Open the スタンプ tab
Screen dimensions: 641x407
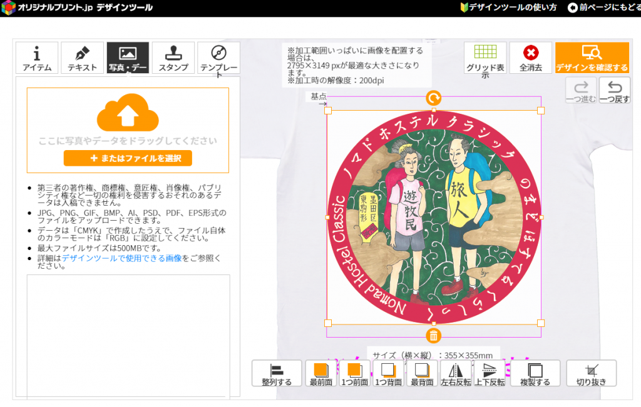[x=173, y=58]
